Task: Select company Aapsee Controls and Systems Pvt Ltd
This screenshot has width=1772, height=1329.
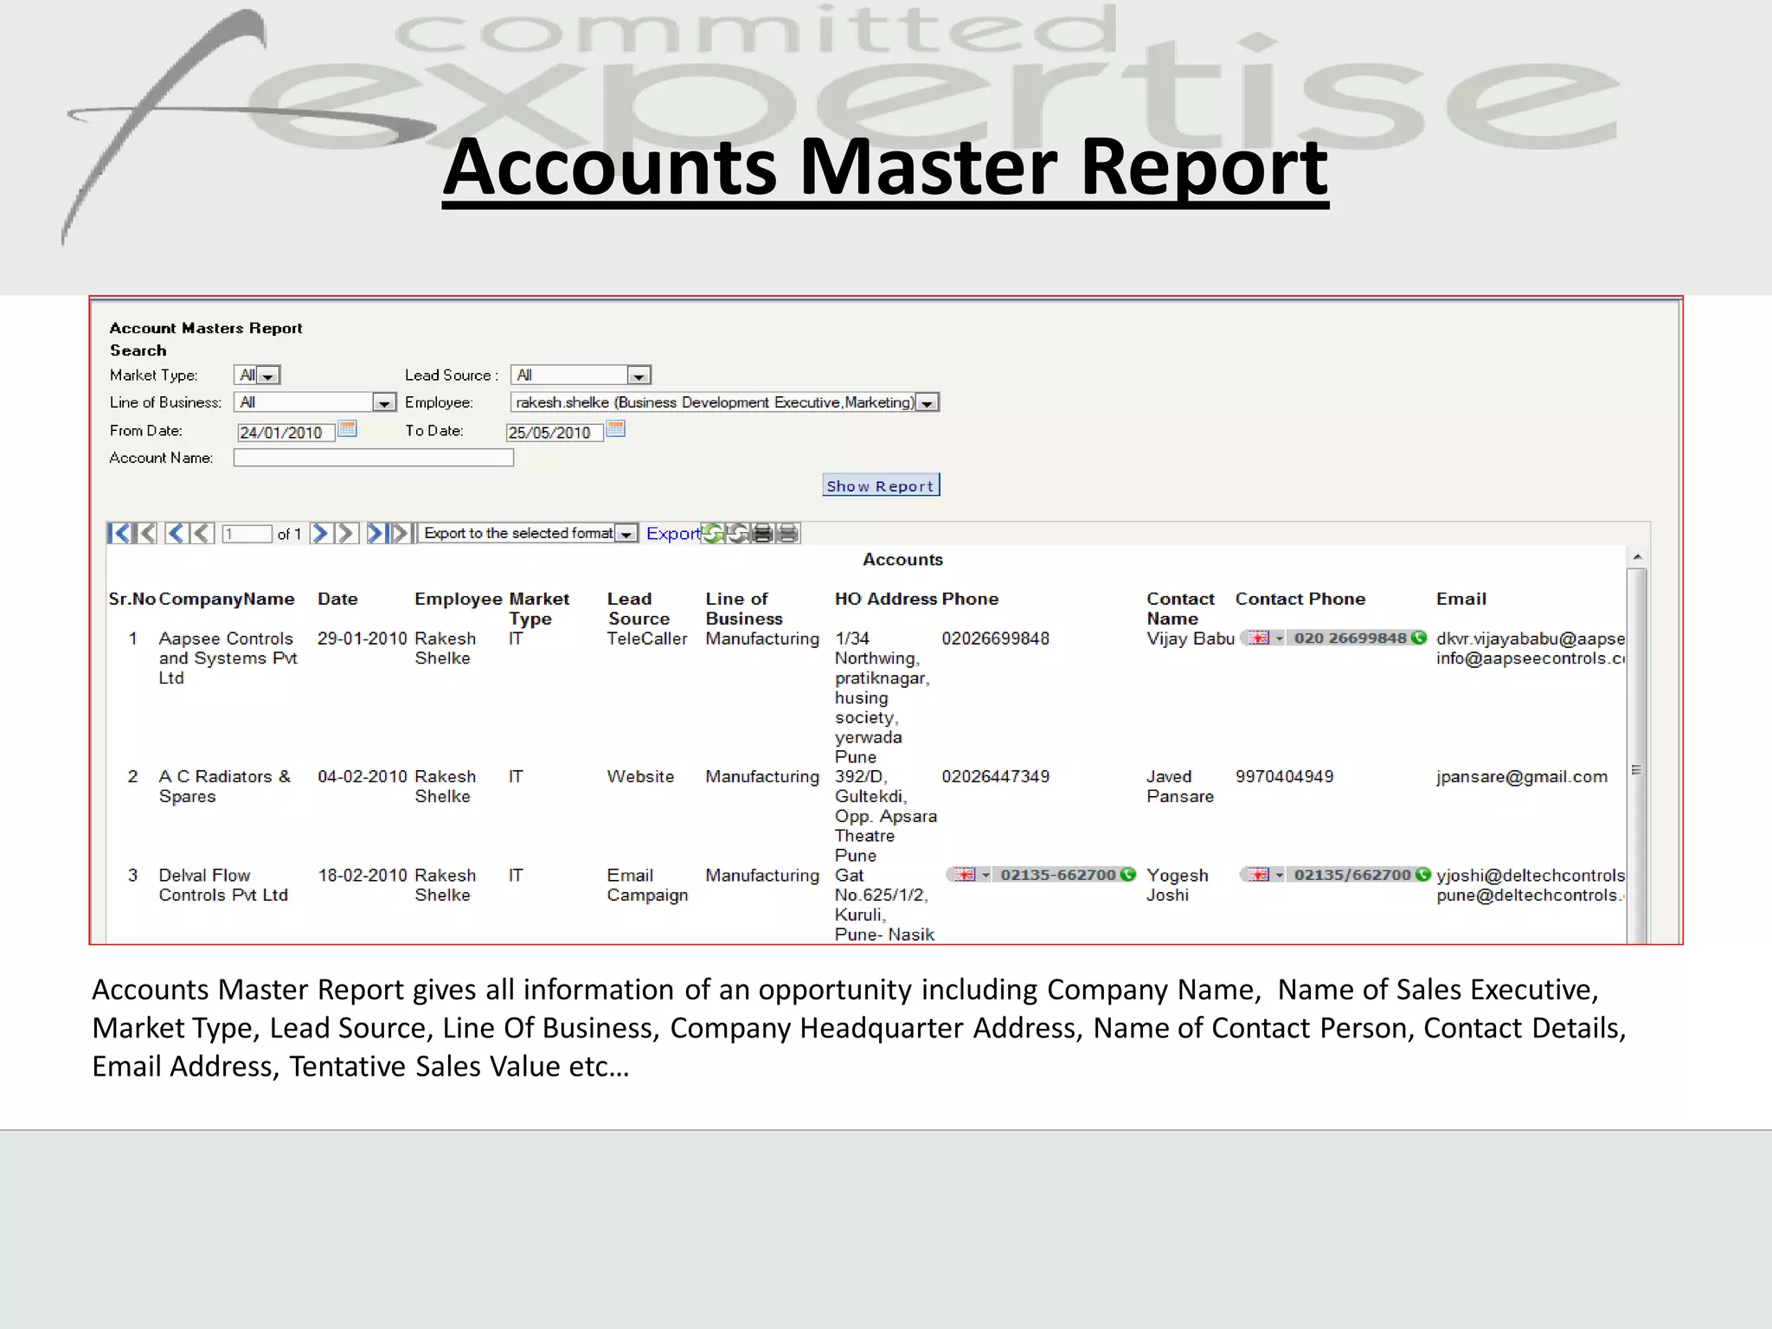Action: coord(228,658)
